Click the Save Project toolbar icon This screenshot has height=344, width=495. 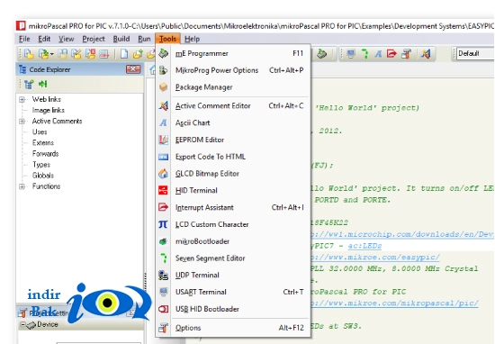pos(63,54)
